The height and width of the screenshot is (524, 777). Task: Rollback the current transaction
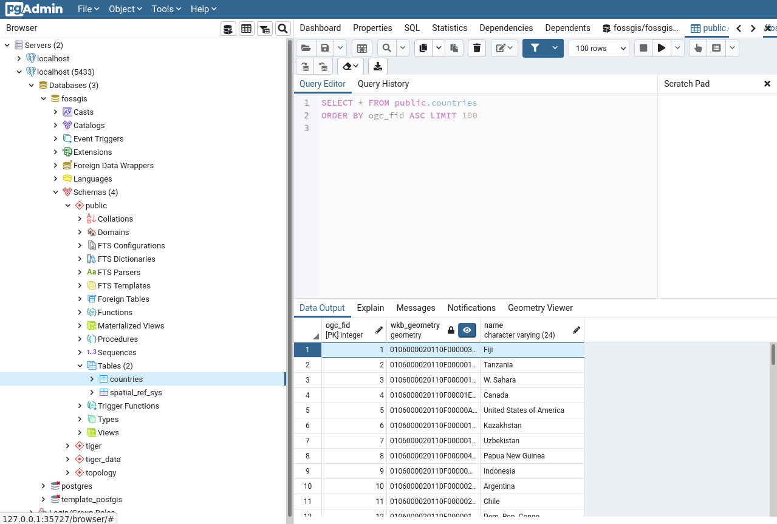324,67
